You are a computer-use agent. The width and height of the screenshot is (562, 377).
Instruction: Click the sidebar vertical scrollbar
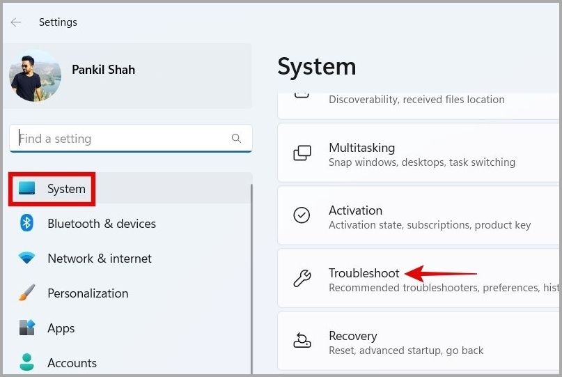click(251, 279)
